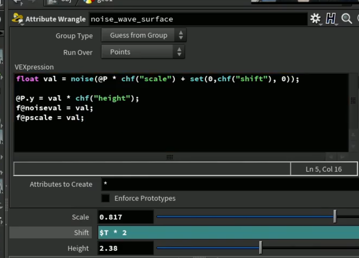359x258 pixels.
Task: Enable the Enforce Prototypes checkbox
Action: click(106, 198)
